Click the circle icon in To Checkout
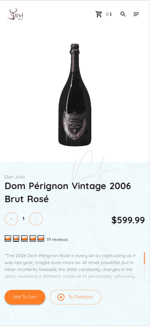This screenshot has width=150, height=326. click(x=61, y=297)
